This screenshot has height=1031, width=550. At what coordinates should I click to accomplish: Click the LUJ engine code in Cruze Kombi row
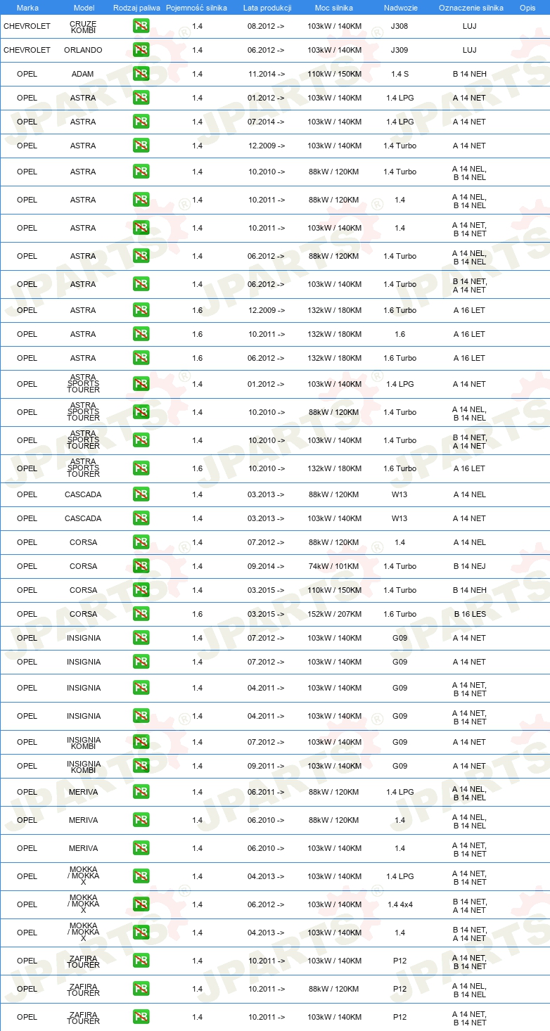469,26
